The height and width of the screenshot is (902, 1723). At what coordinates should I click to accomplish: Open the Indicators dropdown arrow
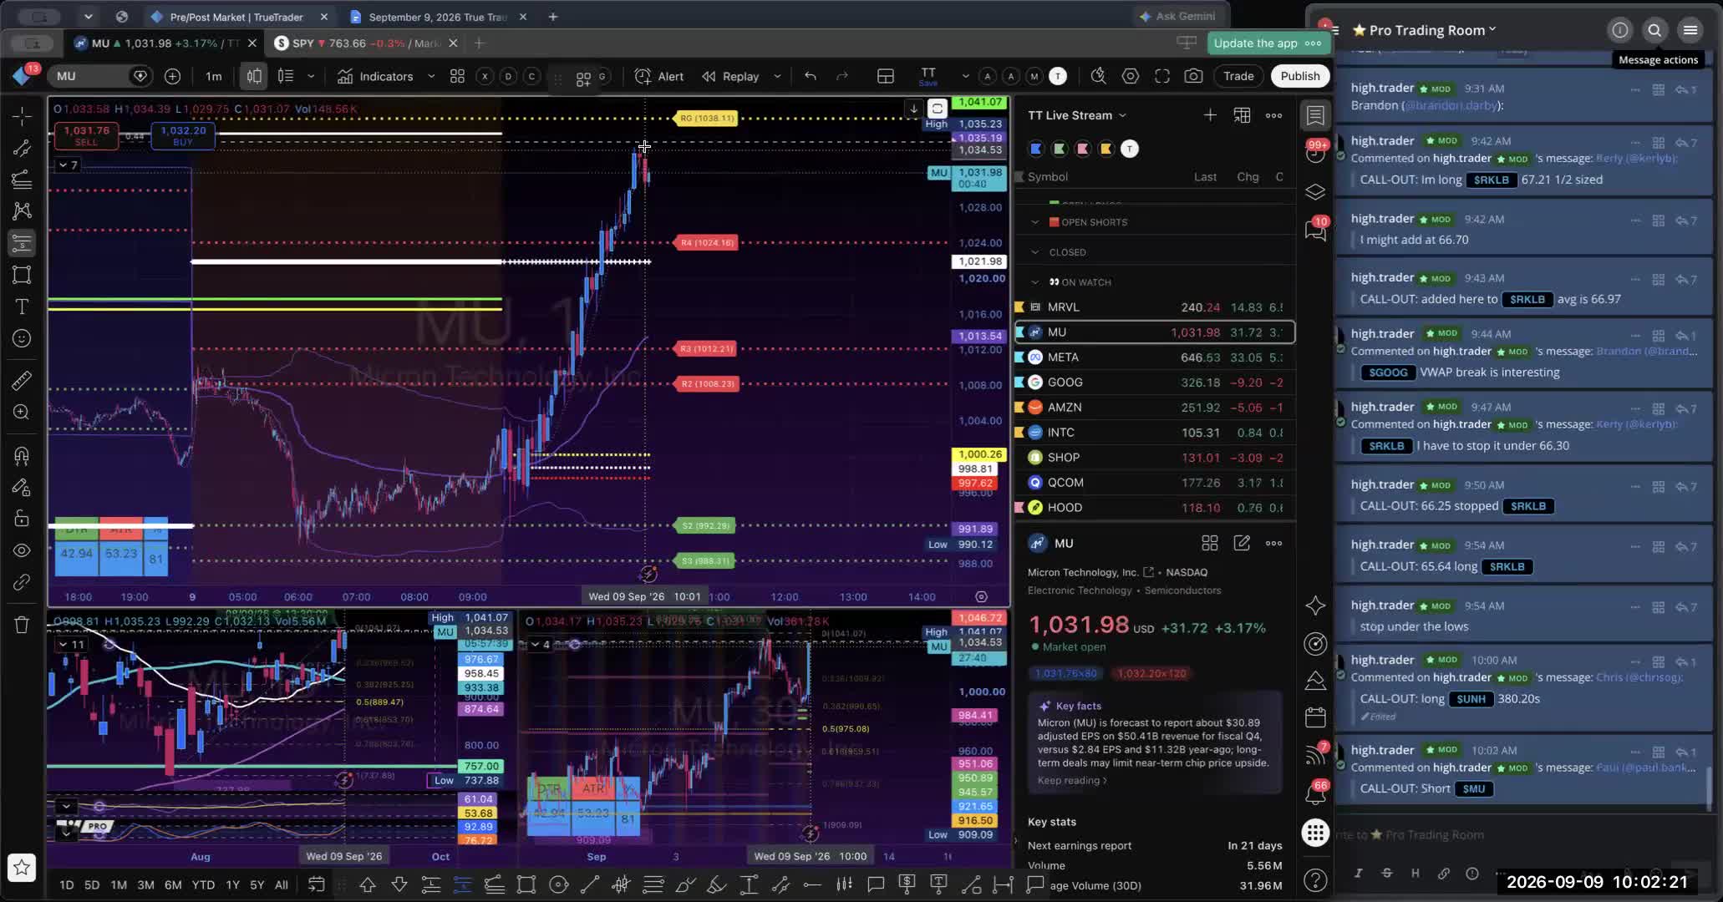tap(431, 76)
